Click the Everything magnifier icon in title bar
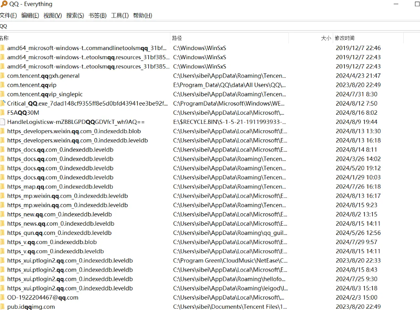Viewport: 420px width, 310px height. pyautogui.click(x=4, y=4)
